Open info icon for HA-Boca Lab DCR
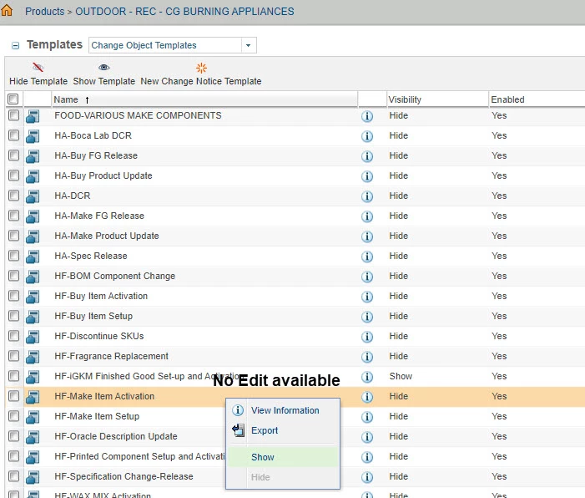The image size is (585, 498). pos(367,136)
